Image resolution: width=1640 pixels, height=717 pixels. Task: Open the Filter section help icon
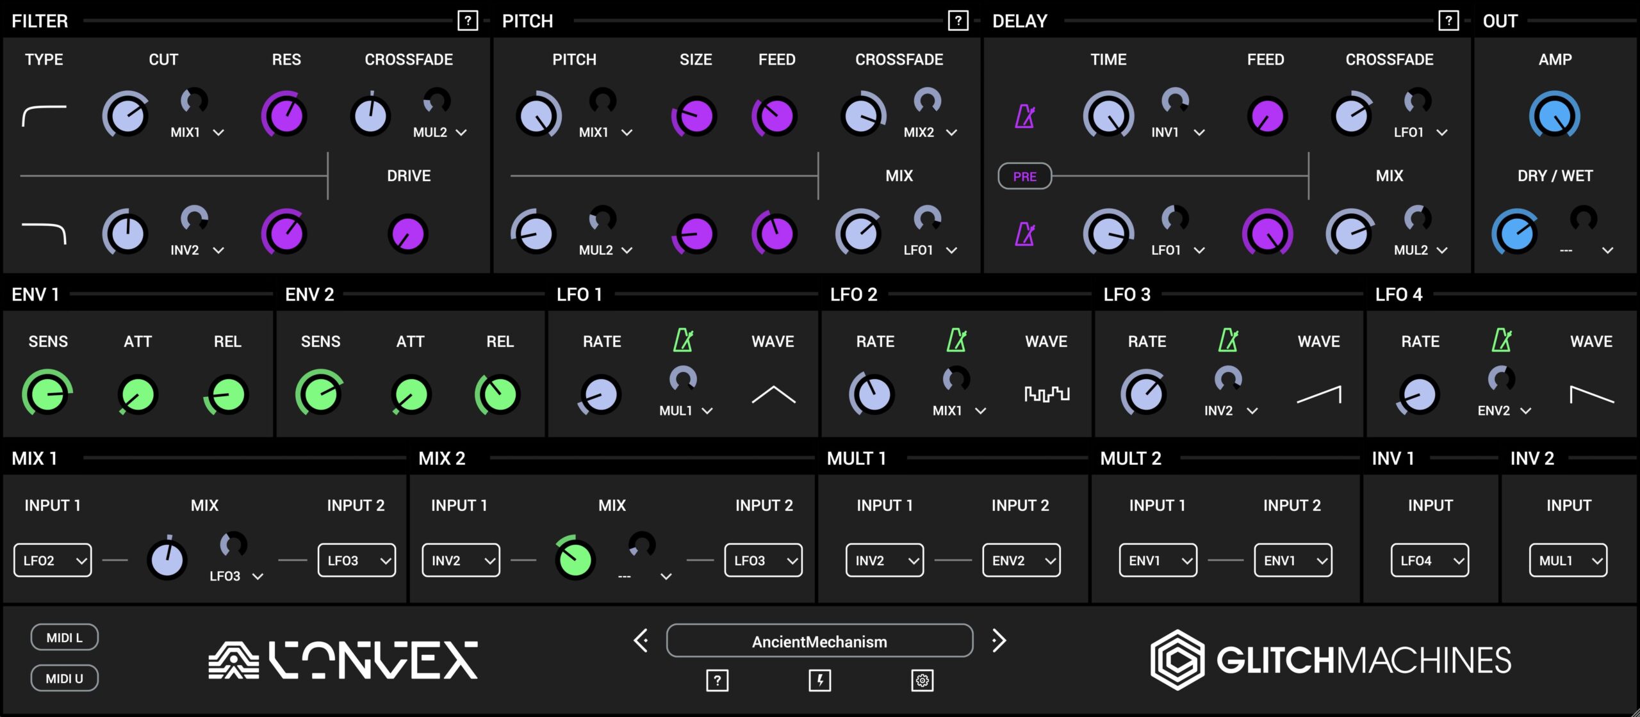coord(468,20)
